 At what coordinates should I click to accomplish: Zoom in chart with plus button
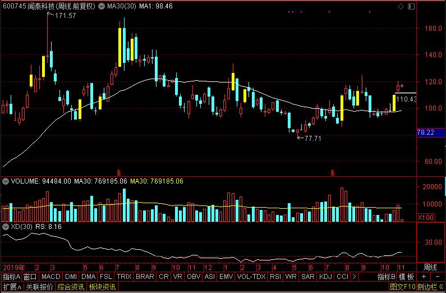click(x=424, y=277)
